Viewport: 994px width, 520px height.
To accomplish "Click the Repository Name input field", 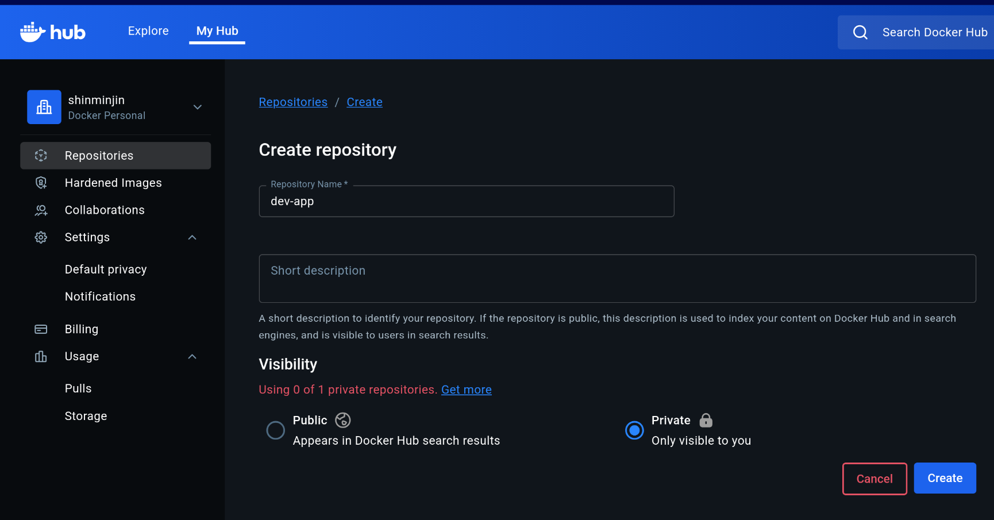I will (x=467, y=201).
